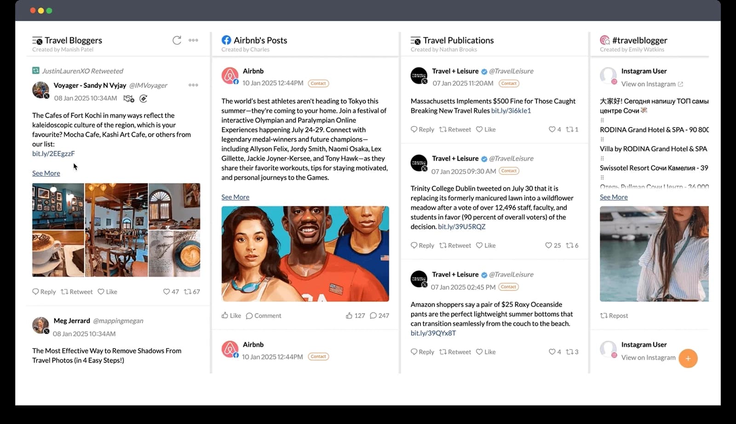The width and height of the screenshot is (736, 424).
Task: Refresh the Travel Bloggers stream
Action: tap(177, 41)
